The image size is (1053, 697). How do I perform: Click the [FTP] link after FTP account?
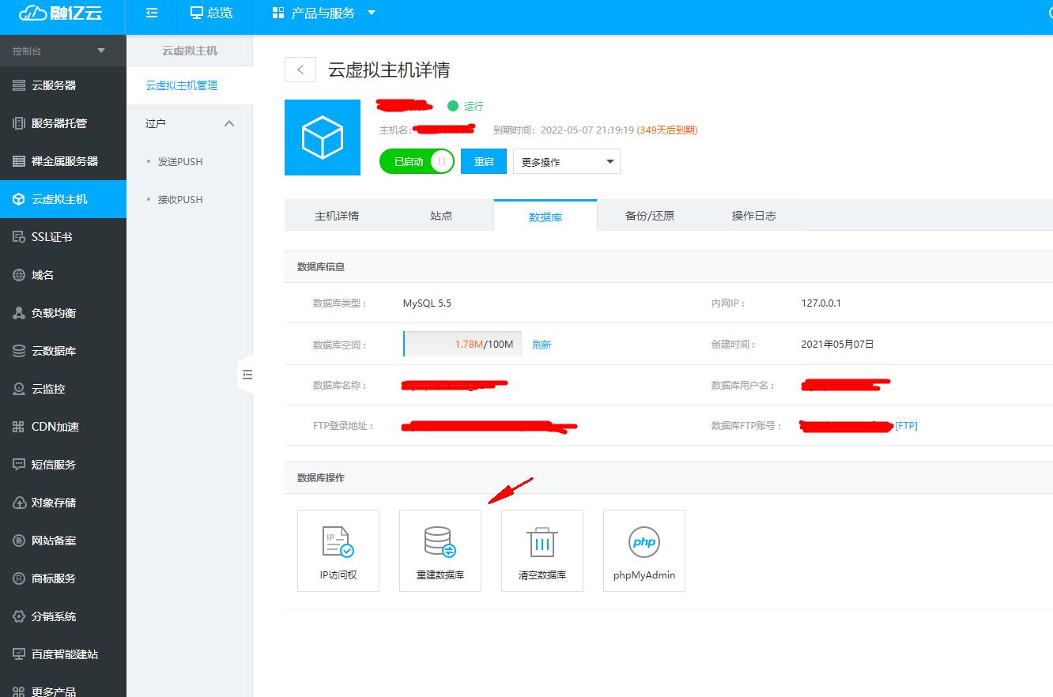point(906,426)
